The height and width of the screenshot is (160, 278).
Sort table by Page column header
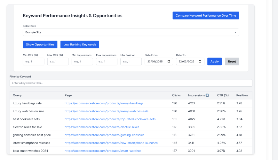68,95
